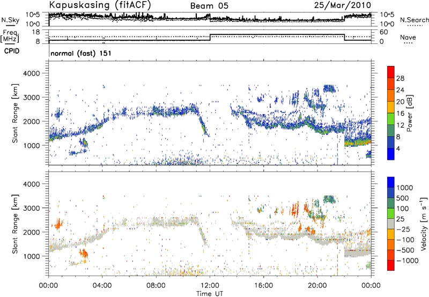This screenshot has width=429, height=297.
Task: Click the "12:00" time tick label
Action: click(x=210, y=286)
